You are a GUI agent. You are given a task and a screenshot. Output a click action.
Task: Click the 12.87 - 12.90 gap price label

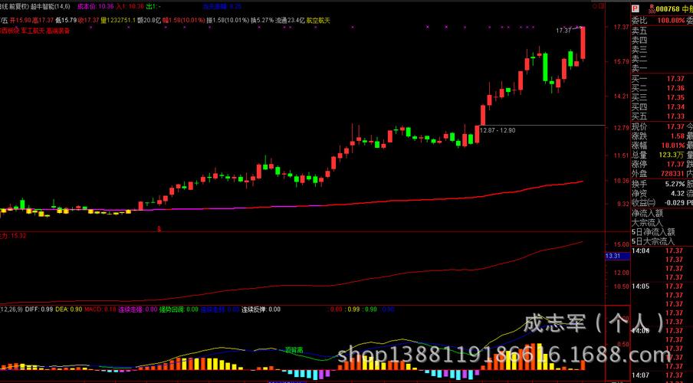coord(498,130)
